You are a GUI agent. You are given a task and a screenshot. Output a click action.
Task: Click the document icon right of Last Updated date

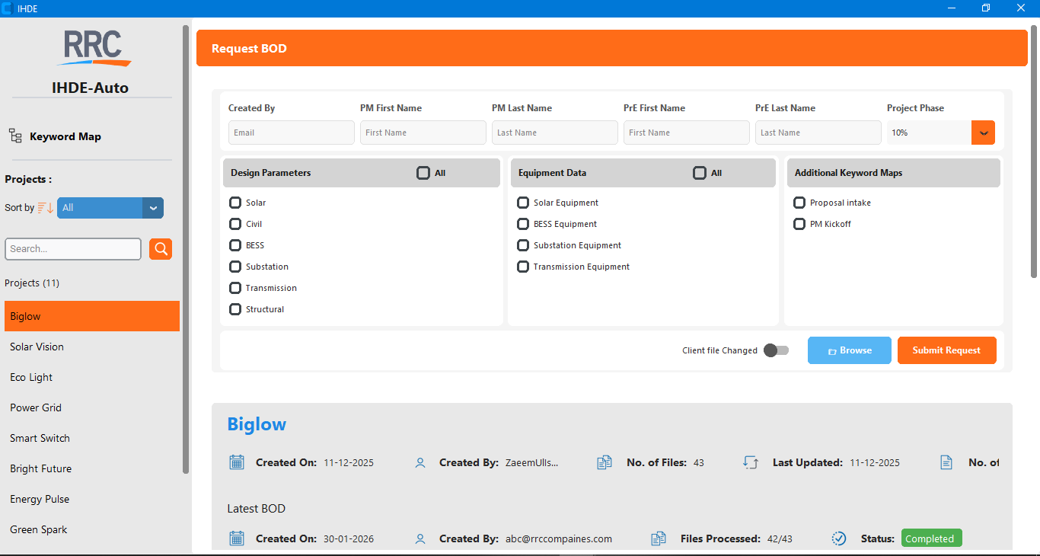pos(946,462)
